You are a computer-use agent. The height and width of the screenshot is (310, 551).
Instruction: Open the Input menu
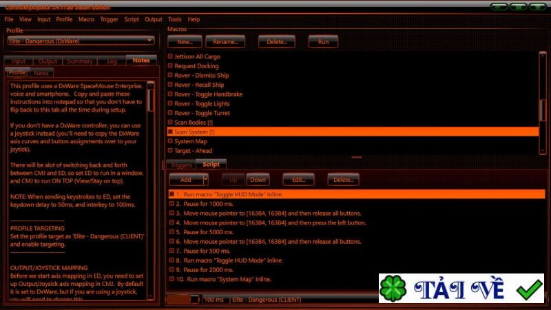point(43,19)
